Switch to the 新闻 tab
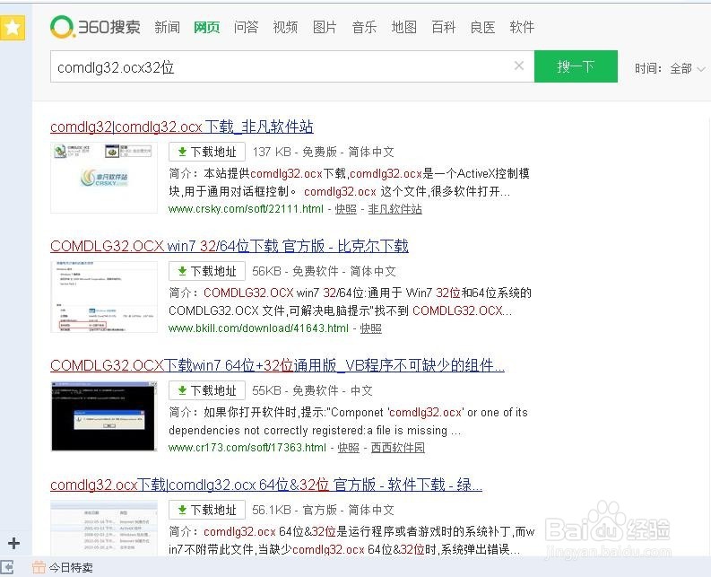The height and width of the screenshot is (577, 711). (x=168, y=27)
